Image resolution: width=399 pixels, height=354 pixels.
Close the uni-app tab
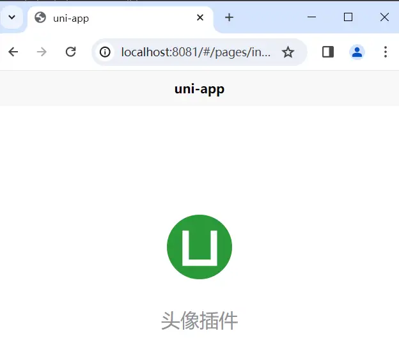click(200, 17)
